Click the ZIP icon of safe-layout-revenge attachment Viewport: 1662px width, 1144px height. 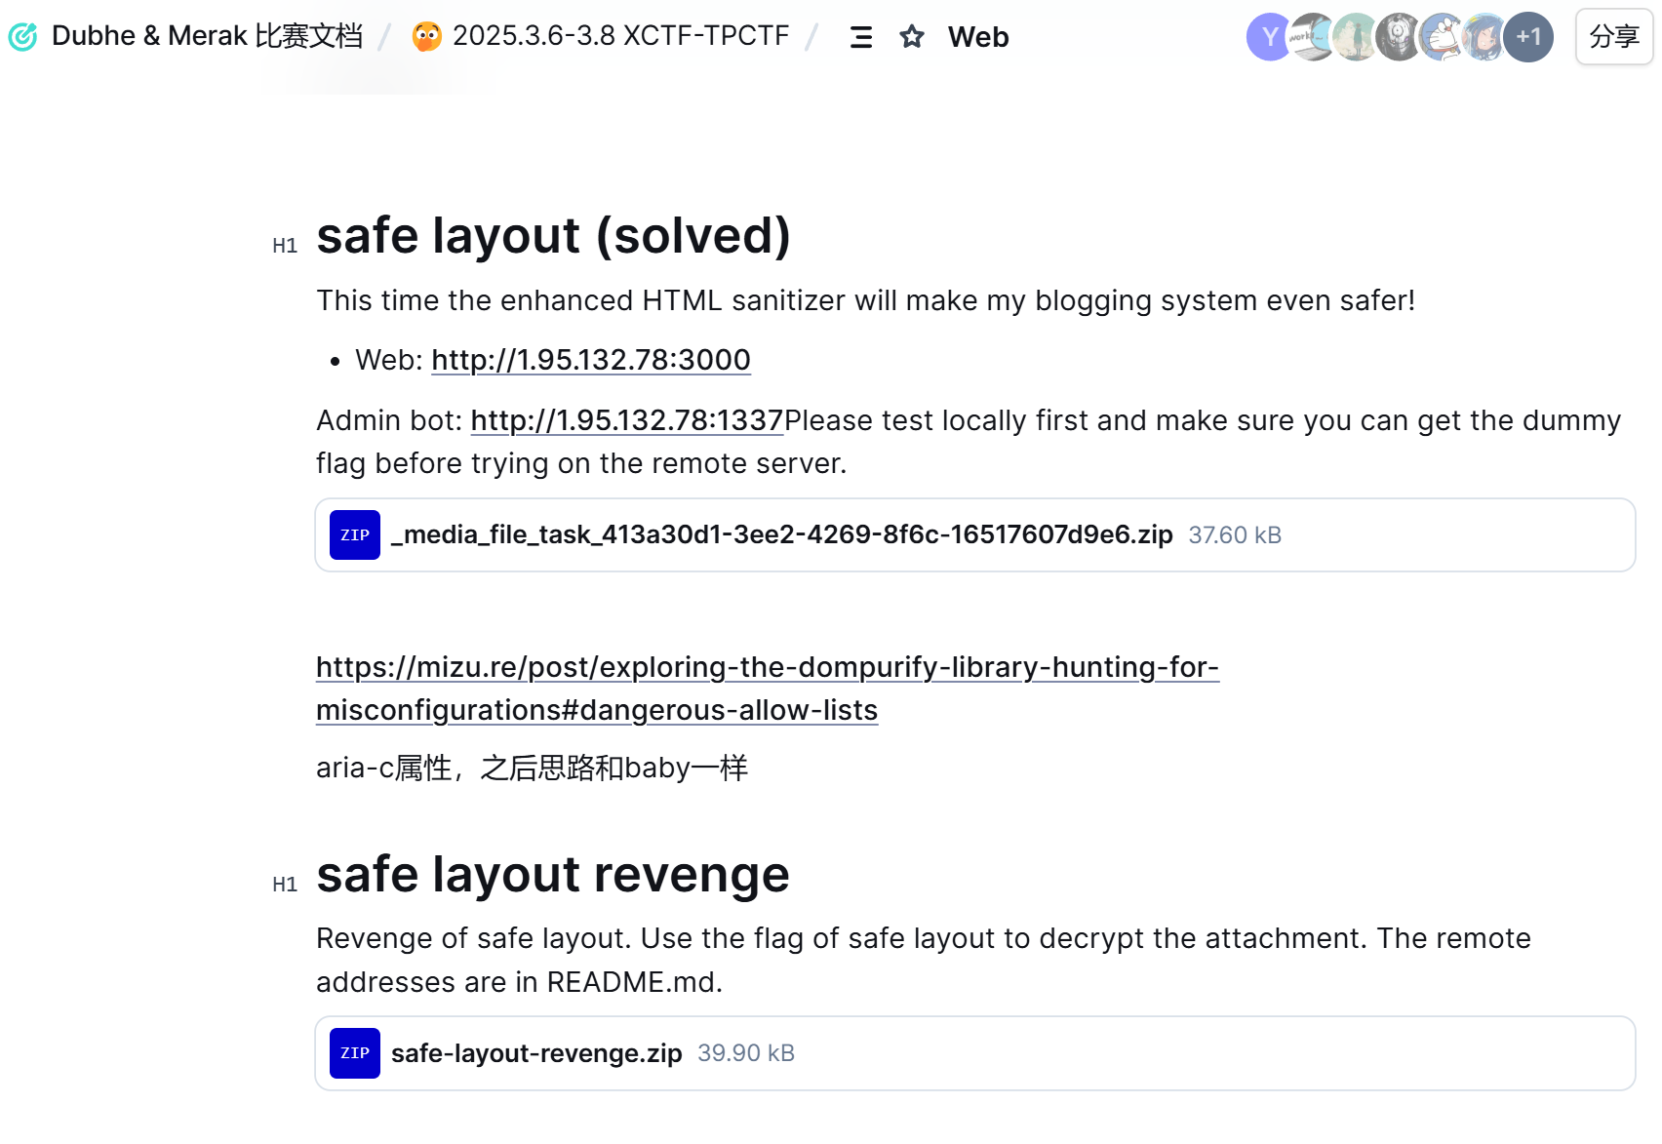tap(355, 1053)
